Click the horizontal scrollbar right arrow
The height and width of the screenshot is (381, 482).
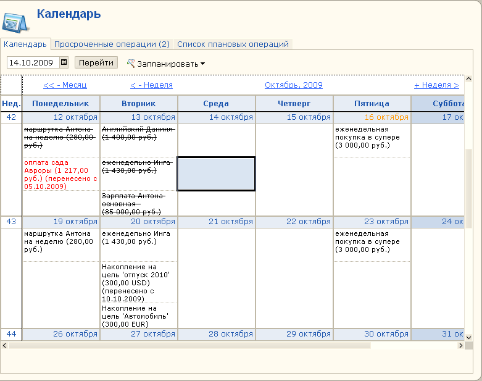tap(460, 346)
